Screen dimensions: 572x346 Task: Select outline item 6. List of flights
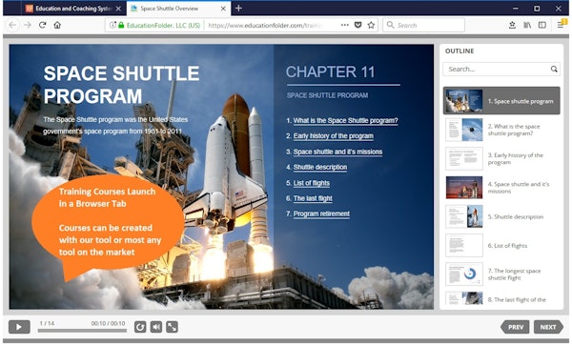tap(501, 245)
